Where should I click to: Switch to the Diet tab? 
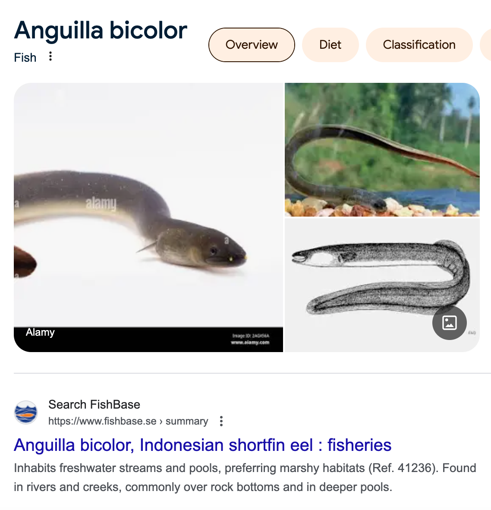pos(330,45)
